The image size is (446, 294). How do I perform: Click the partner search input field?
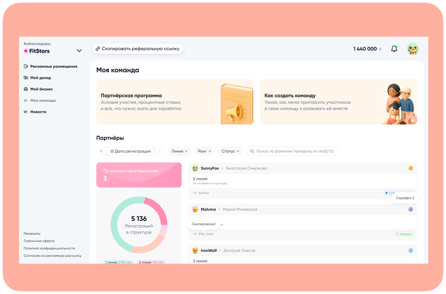tap(294, 151)
